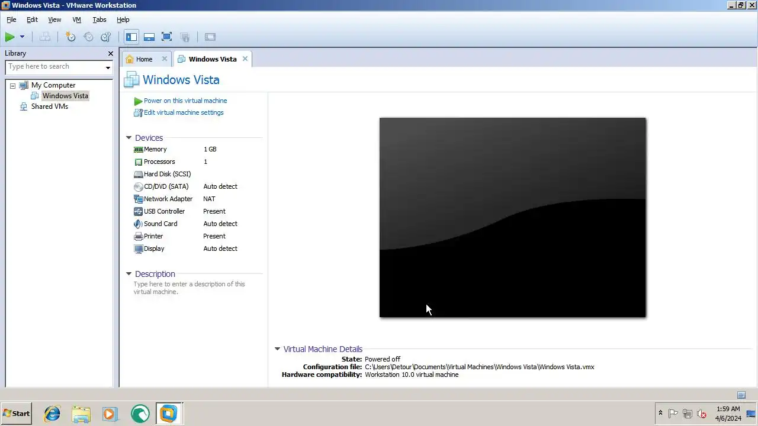Click the green Power On toolbar button
This screenshot has height=426, width=758.
(x=9, y=37)
